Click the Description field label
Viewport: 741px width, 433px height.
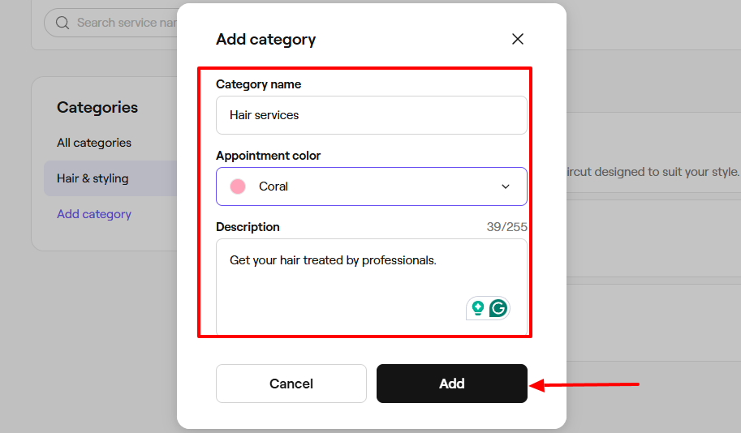248,227
